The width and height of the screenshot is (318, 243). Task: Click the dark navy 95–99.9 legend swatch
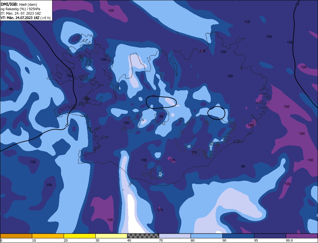point(270,236)
